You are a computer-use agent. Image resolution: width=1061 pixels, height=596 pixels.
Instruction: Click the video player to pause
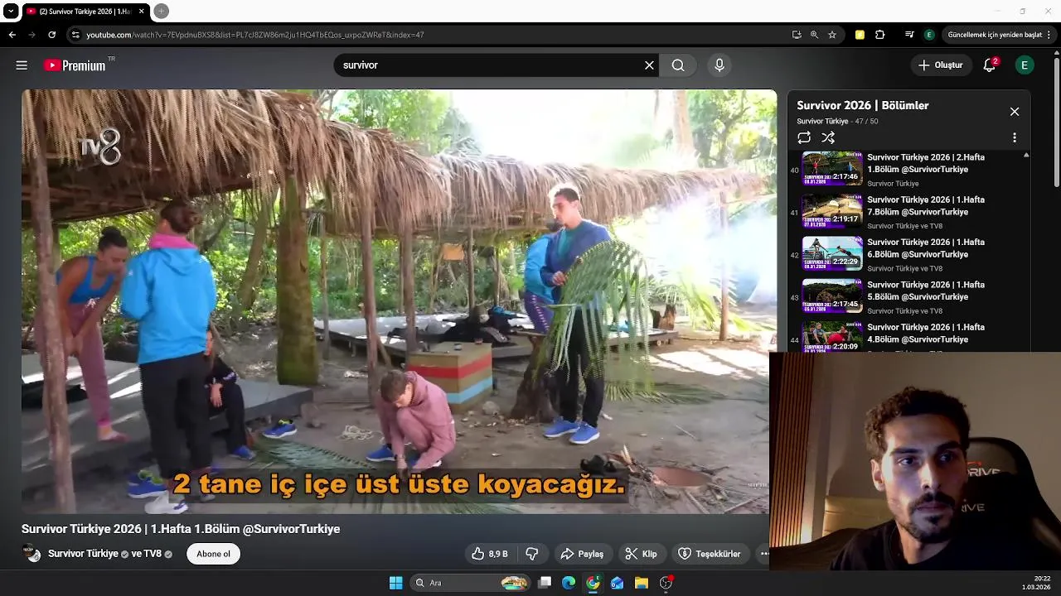[399, 301]
